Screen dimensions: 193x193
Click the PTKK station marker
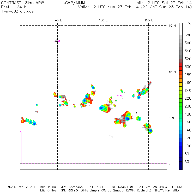pyautogui.click(x=120, y=96)
